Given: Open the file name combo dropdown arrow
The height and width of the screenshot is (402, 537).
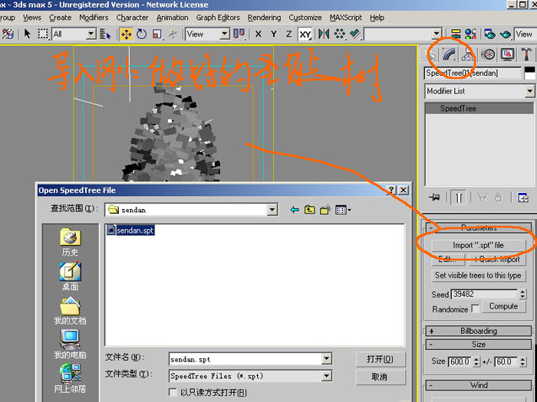Looking at the screenshot, I should (327, 359).
